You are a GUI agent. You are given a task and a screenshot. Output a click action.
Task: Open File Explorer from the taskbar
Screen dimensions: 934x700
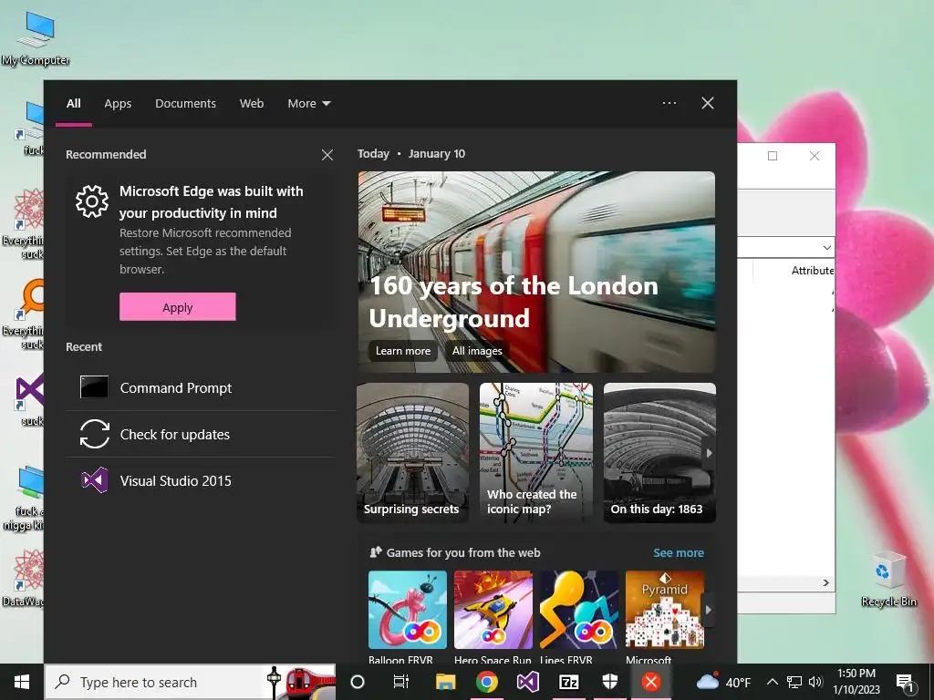pyautogui.click(x=445, y=682)
